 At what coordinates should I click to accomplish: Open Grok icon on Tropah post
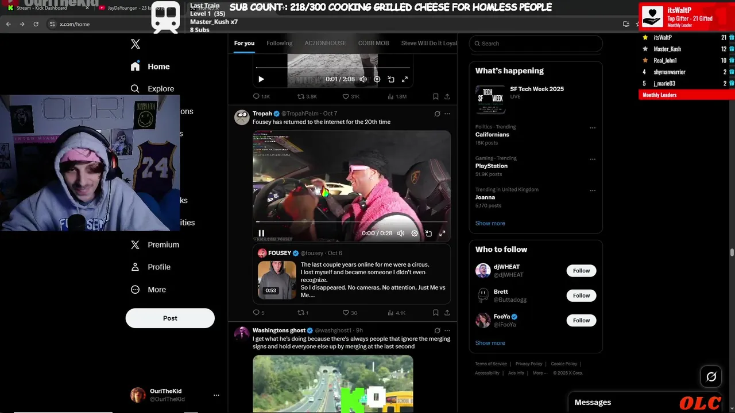[x=438, y=114]
